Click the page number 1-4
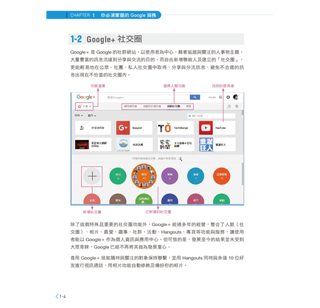This screenshot has width=320, height=308. (x=63, y=296)
